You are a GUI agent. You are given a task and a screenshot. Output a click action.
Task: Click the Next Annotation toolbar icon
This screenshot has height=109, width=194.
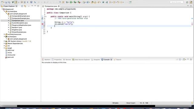click(x=110, y=2)
